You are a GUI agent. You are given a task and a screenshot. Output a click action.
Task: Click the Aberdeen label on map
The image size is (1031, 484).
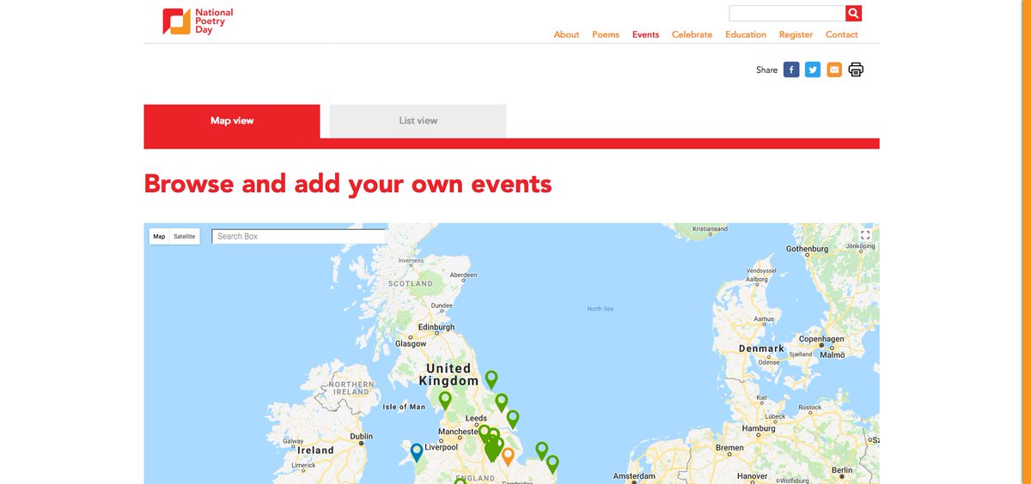[x=463, y=275]
